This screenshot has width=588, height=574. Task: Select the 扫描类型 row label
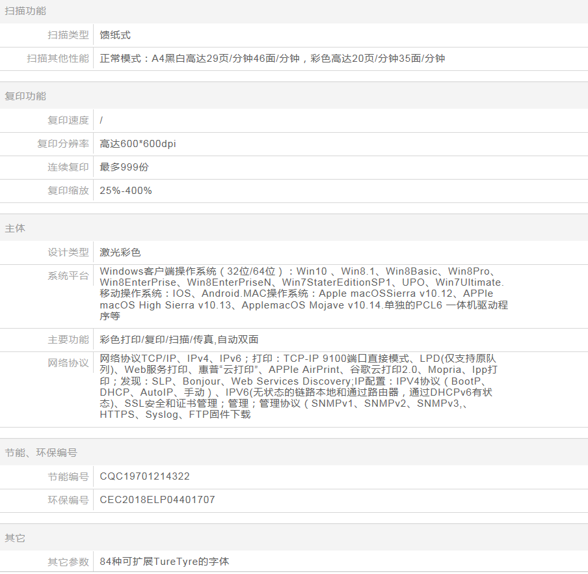68,35
